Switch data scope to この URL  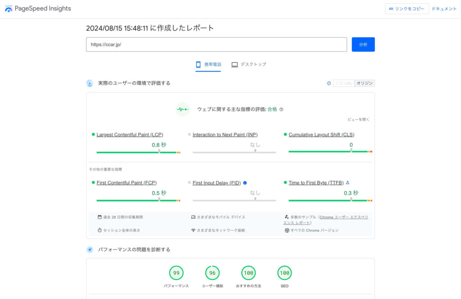click(x=343, y=83)
